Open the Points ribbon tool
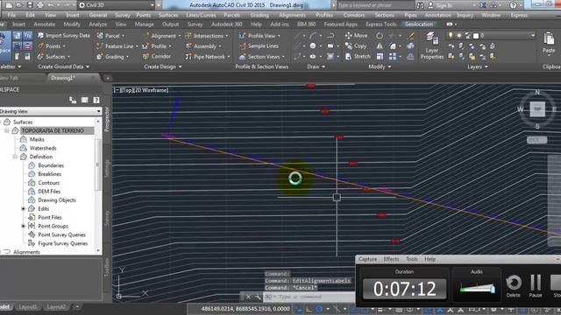This screenshot has width=561, height=315. [x=52, y=46]
